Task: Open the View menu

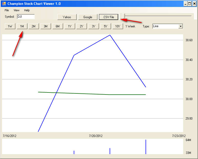Action: pos(16,10)
